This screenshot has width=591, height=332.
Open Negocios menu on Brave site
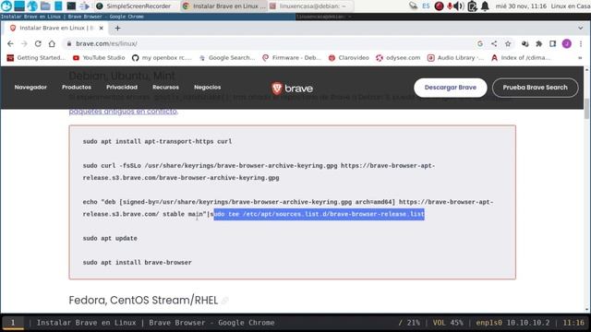tap(207, 88)
